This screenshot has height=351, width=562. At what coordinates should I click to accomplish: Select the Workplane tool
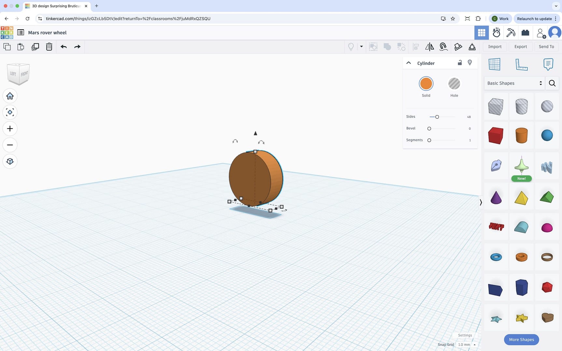pyautogui.click(x=495, y=64)
